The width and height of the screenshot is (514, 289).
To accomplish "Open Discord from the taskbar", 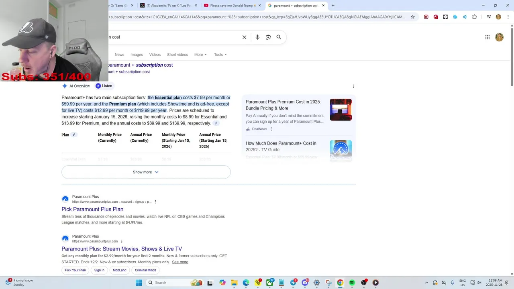I will point(305,283).
